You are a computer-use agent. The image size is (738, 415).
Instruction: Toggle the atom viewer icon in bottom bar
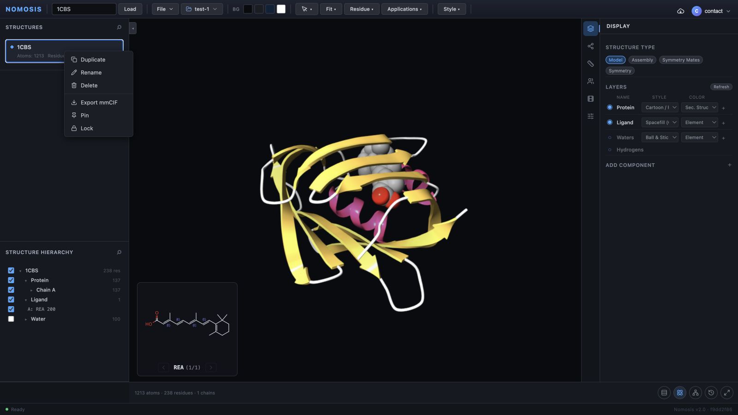point(680,393)
